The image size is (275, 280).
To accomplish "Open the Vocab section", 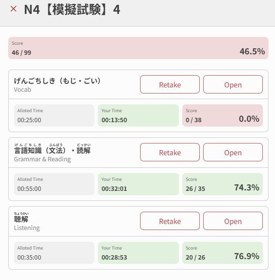I will point(233,84).
